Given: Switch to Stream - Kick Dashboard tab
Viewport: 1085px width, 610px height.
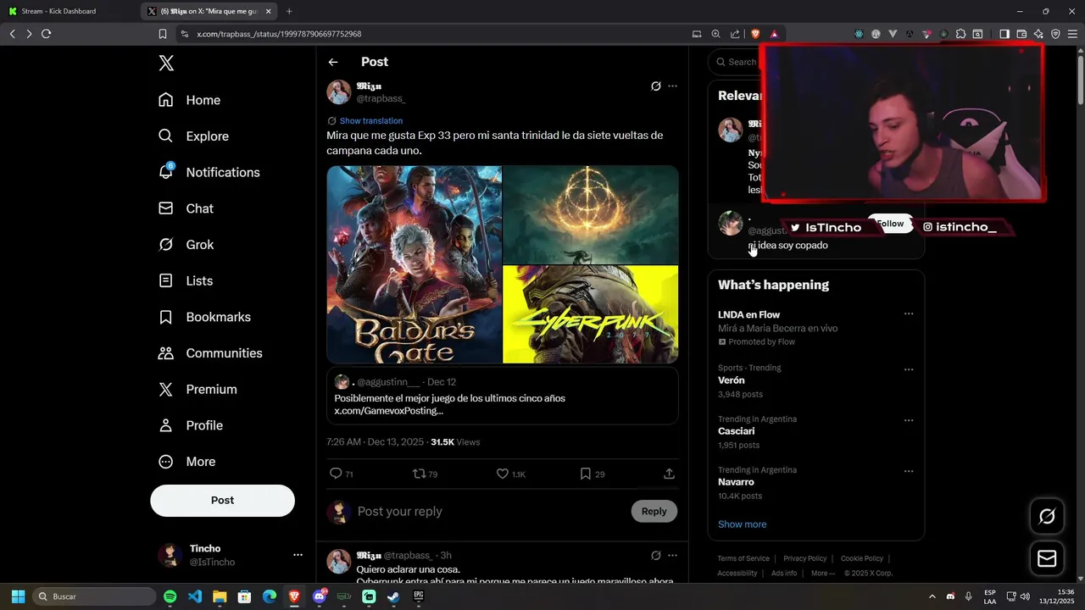Looking at the screenshot, I should [x=70, y=11].
